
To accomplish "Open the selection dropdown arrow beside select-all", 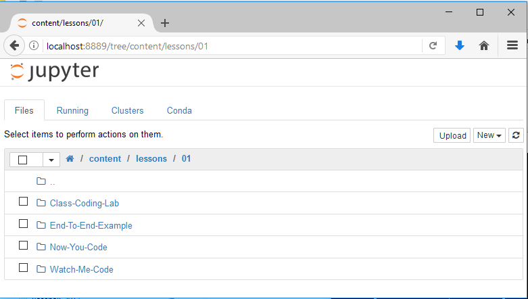I will (x=51, y=160).
